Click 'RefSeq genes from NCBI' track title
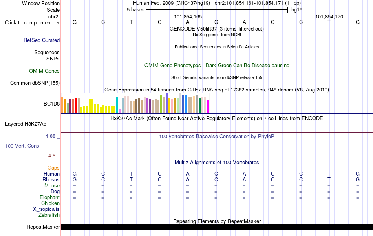 pyautogui.click(x=217, y=35)
